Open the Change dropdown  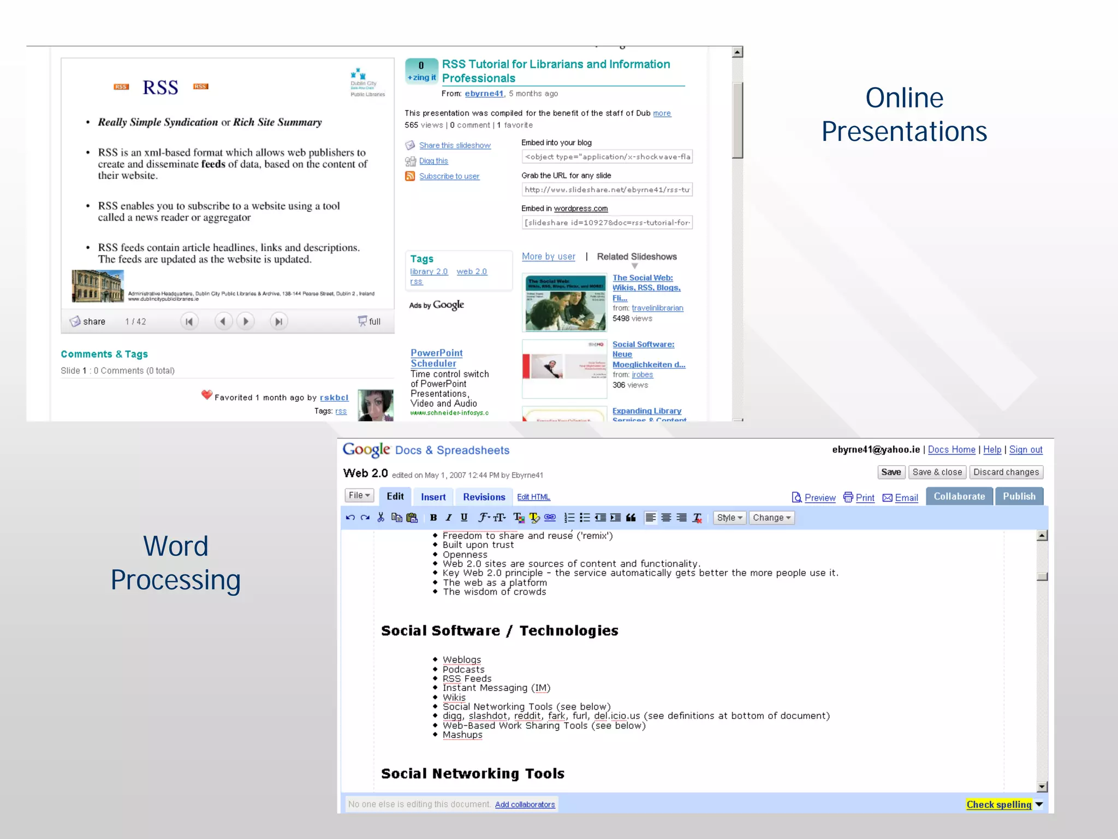click(771, 517)
